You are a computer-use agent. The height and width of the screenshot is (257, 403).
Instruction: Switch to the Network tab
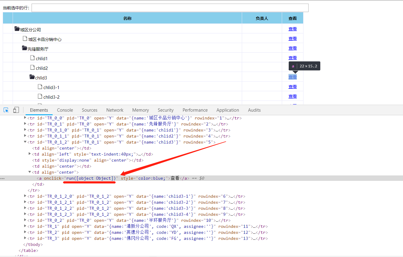pyautogui.click(x=115, y=110)
